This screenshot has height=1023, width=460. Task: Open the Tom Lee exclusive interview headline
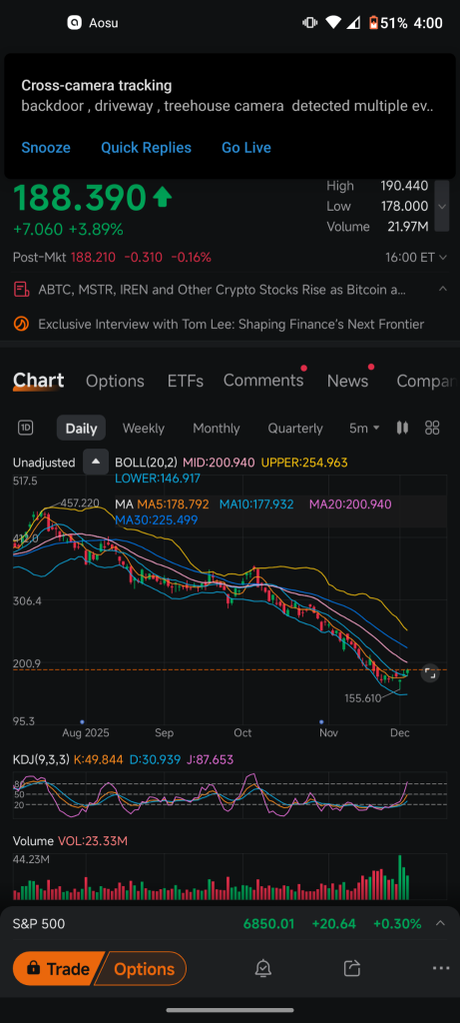click(231, 325)
